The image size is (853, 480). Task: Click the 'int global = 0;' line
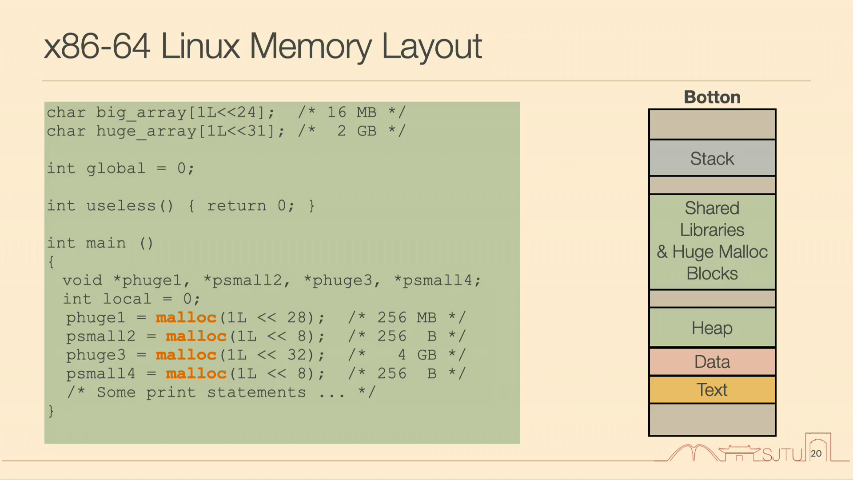click(121, 168)
